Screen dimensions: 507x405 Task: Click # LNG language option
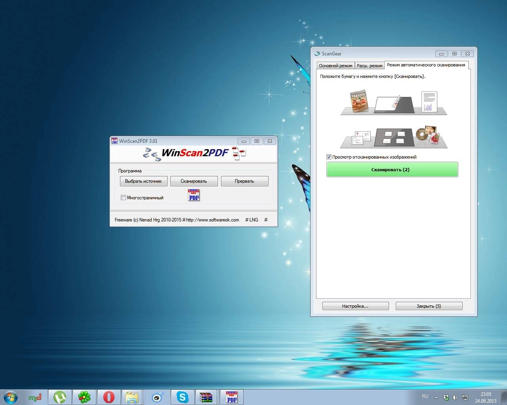pos(252,220)
